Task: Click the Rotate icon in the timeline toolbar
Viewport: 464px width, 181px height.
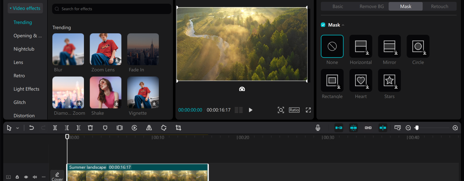Action: pos(163,128)
